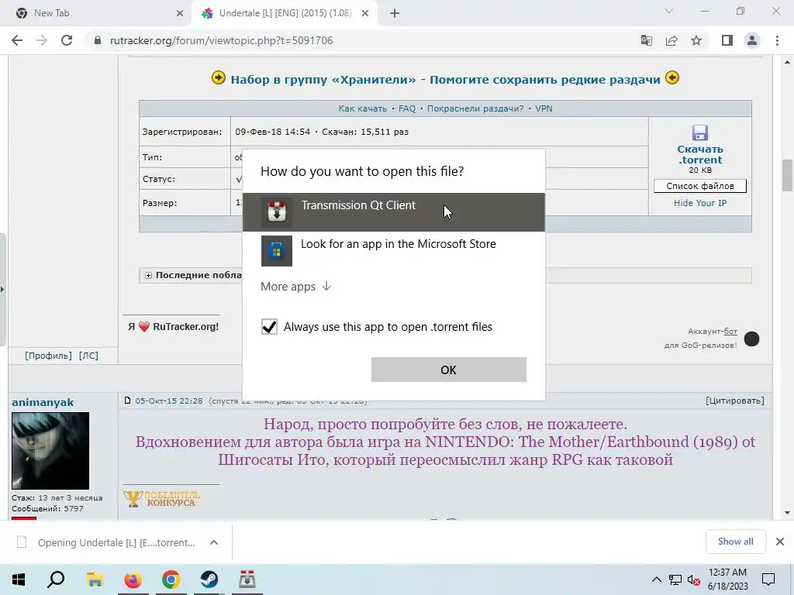Show all downloads

tap(735, 542)
